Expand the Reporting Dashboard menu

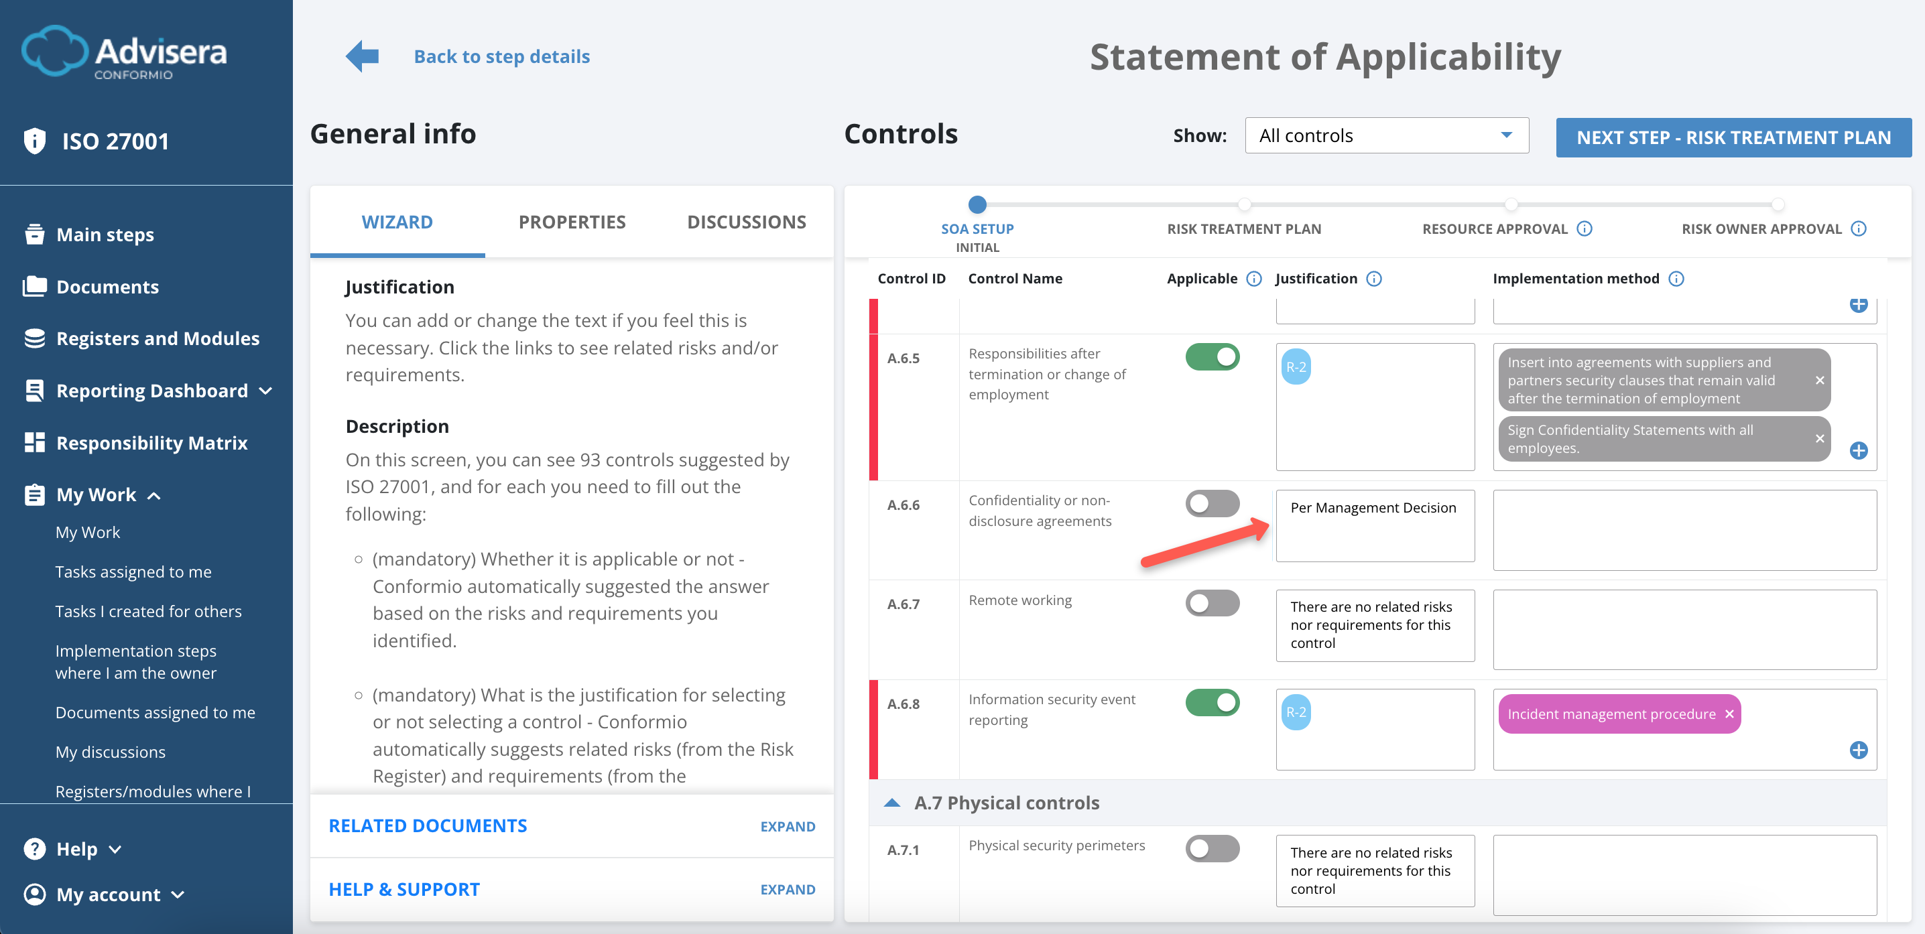(267, 390)
